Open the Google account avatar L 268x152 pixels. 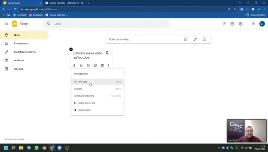pos(262,24)
